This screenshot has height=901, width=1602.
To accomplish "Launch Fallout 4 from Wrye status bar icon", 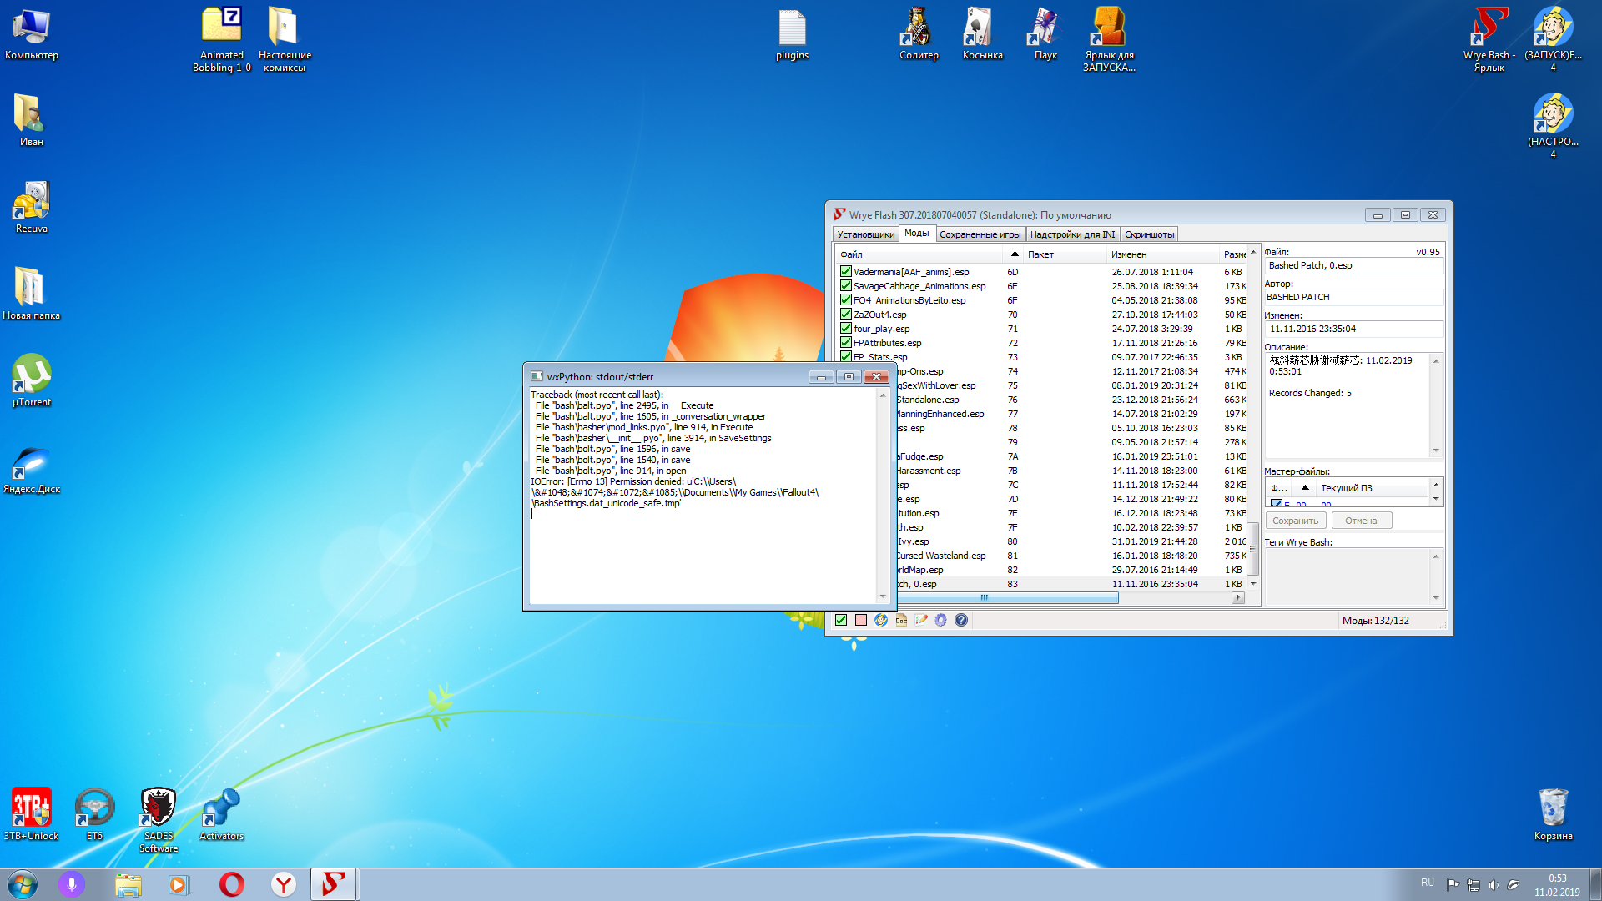I will pos(881,620).
